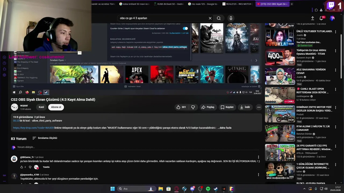The width and height of the screenshot is (344, 193).
Task: Start voice search with the microphone
Action: point(231,18)
